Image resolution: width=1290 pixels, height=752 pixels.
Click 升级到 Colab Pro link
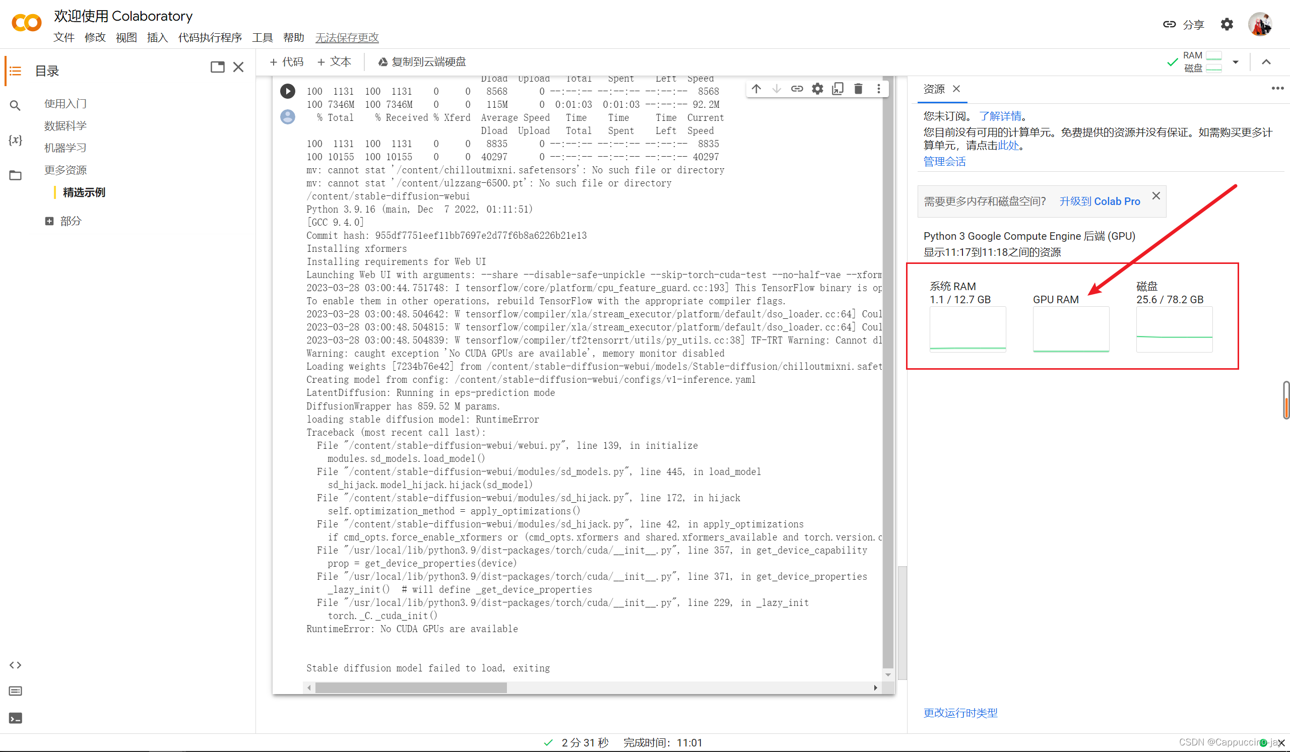pos(1100,201)
